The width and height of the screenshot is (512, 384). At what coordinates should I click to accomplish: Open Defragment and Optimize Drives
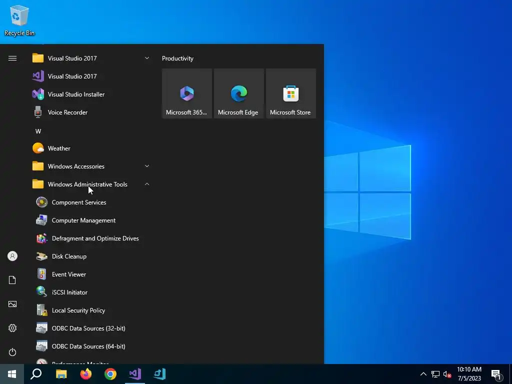point(91,238)
